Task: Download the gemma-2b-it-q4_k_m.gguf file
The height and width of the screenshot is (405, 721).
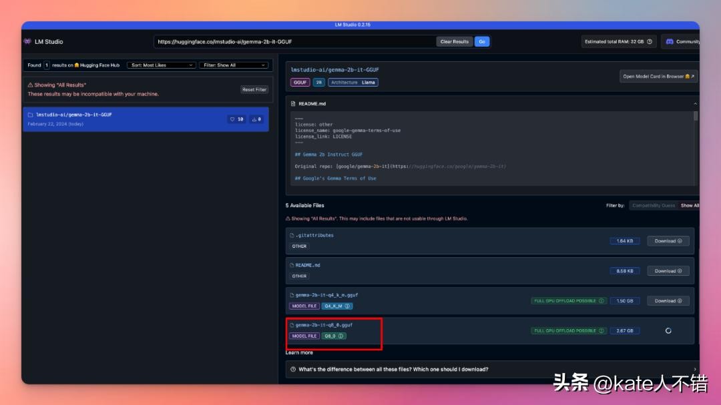Action: 668,301
